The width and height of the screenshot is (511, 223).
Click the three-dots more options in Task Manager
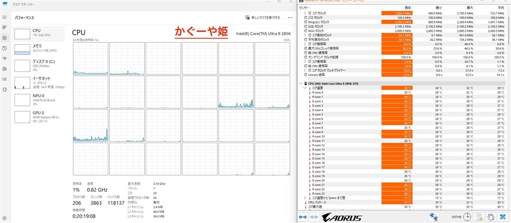(290, 17)
